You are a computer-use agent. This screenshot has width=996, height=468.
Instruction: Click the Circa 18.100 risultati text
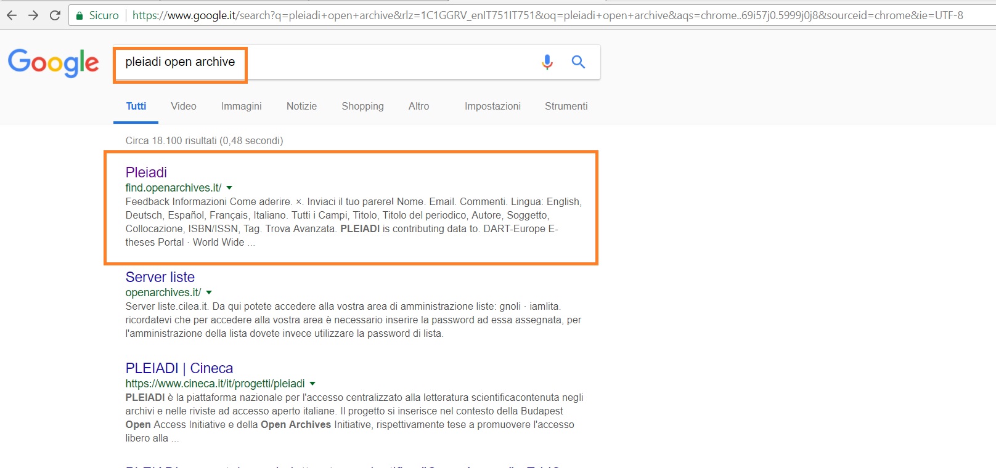pos(204,140)
